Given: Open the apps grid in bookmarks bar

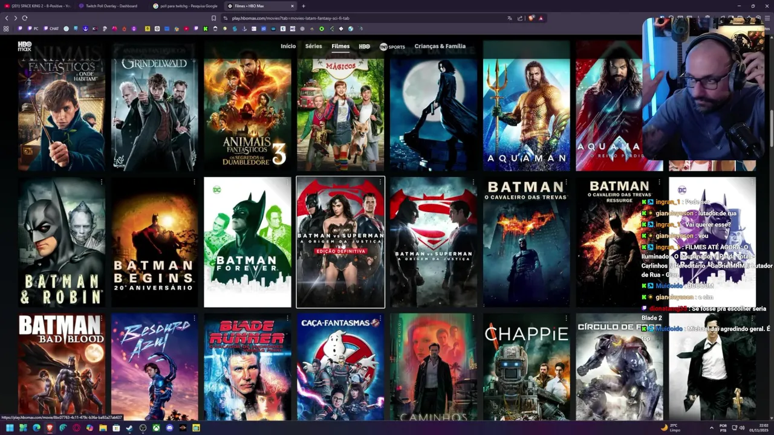Looking at the screenshot, I should pos(7,28).
